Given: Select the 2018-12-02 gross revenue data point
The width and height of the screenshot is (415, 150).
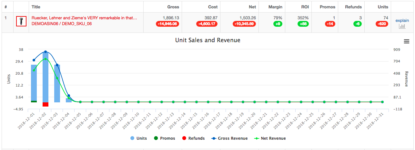Looking at the screenshot, I should tap(46, 52).
